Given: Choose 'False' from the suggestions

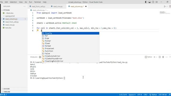Looking at the screenshot, I should coord(71,54).
